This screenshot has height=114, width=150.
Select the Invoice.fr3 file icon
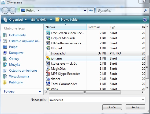pyautogui.click(x=48, y=53)
